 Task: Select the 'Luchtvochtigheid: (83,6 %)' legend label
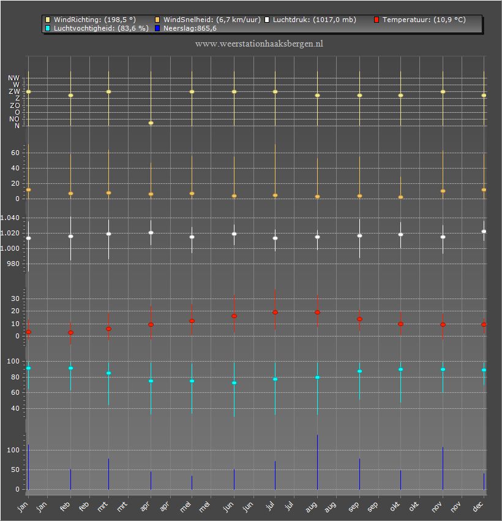click(x=101, y=29)
